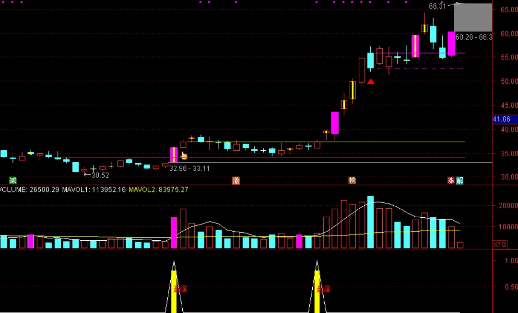Click the large magenta candle near 40.00

pos(335,123)
